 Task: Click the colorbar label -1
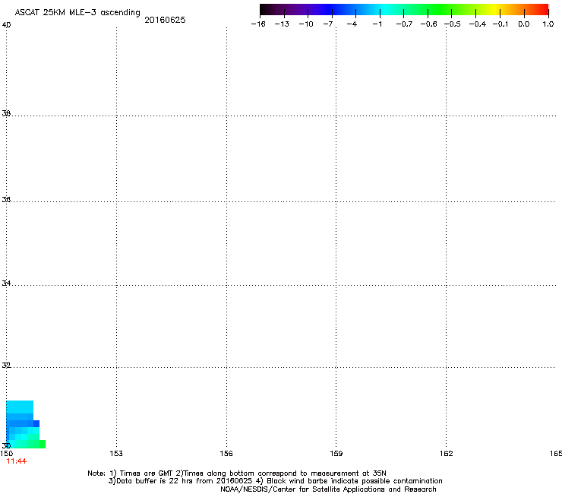tap(377, 24)
